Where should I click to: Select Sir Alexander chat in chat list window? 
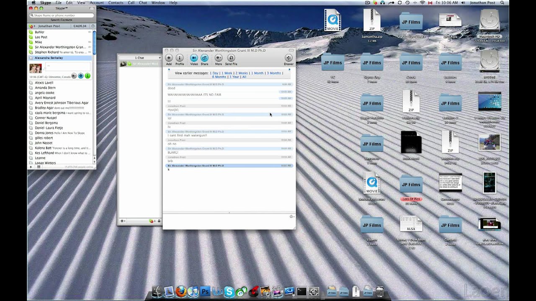[x=140, y=64]
